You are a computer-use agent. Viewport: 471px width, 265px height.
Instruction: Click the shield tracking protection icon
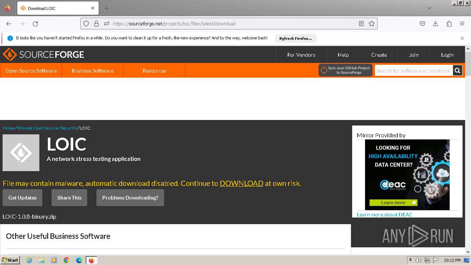pyautogui.click(x=86, y=24)
